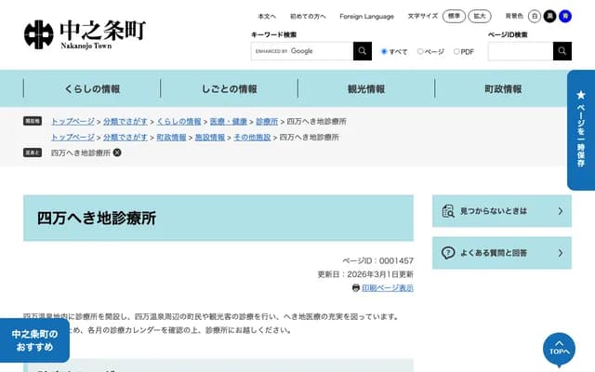Select the PDF search radio option
595x372 pixels.
click(x=456, y=52)
